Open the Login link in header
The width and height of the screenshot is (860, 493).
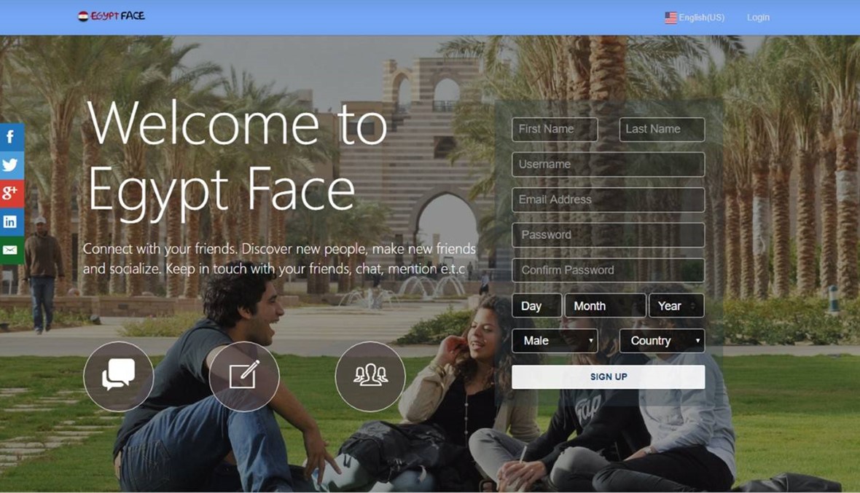tap(758, 17)
